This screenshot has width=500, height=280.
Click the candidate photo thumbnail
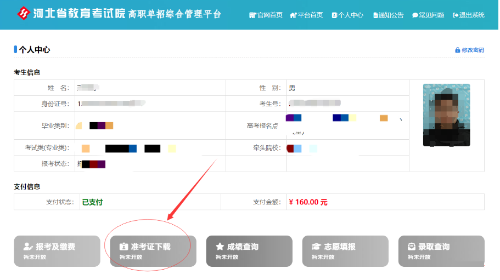446,115
